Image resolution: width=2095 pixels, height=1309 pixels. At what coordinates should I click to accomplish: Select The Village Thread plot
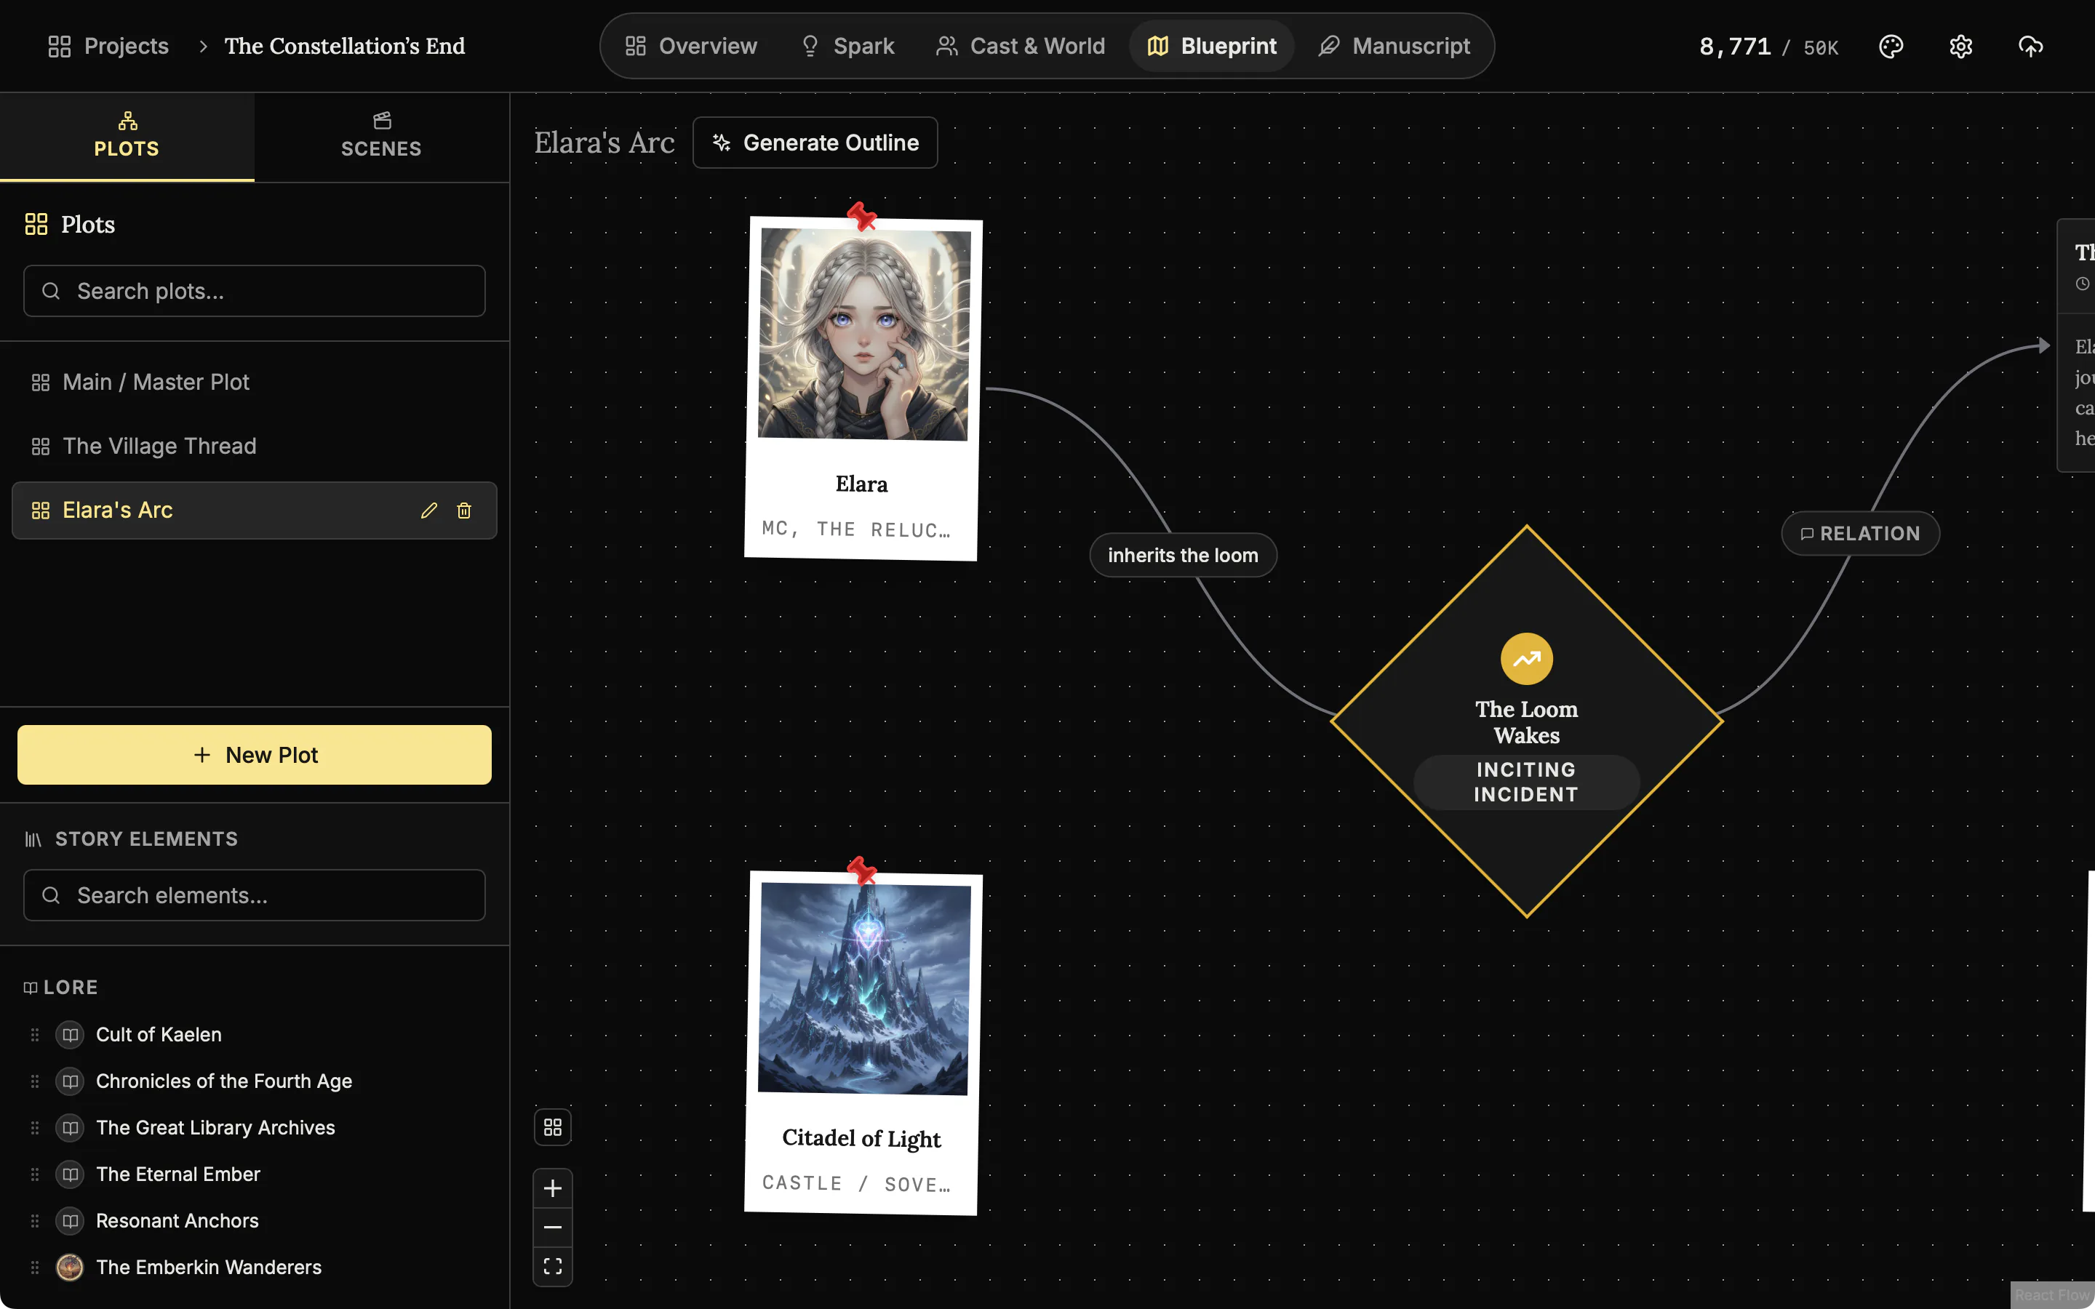coord(255,446)
